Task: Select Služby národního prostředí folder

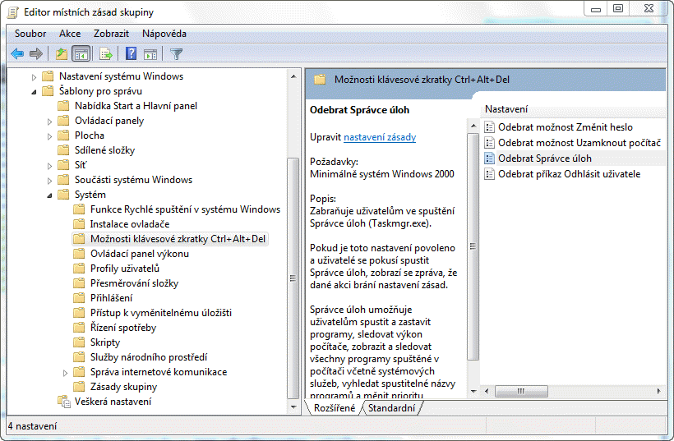Action: pos(148,357)
